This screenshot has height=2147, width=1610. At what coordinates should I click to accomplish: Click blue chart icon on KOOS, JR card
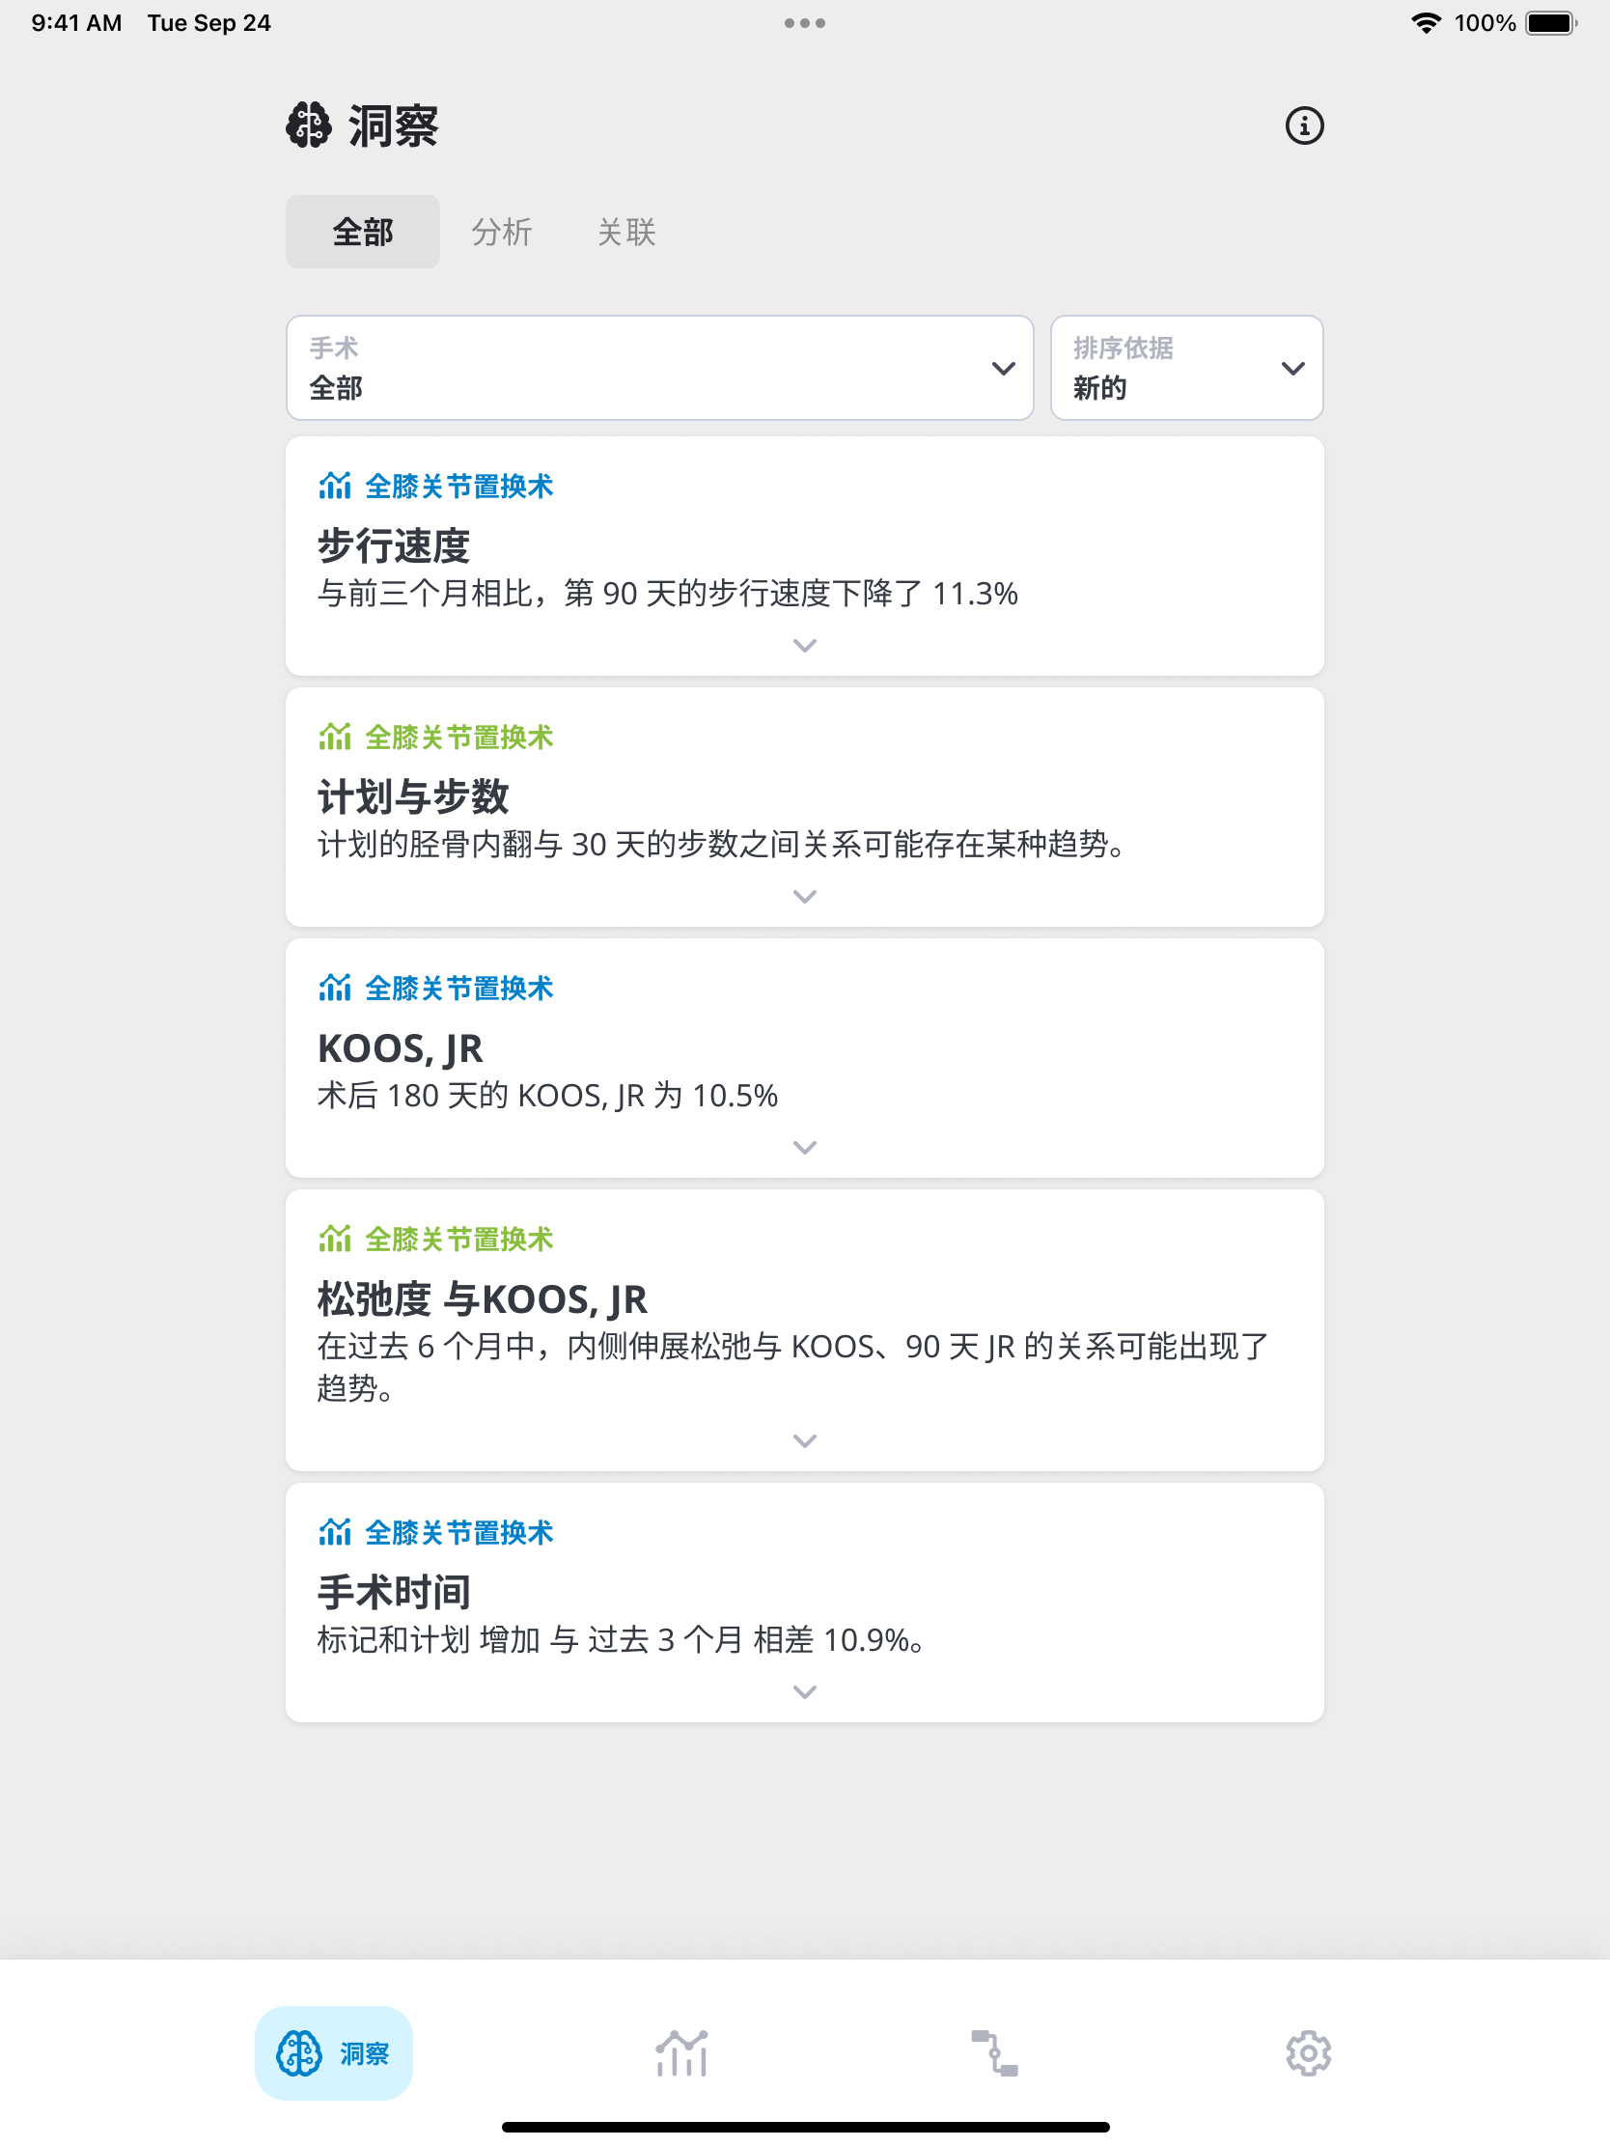point(335,989)
